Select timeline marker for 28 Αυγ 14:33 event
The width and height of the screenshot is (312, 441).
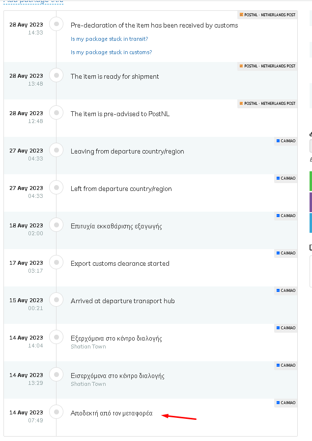tap(57, 24)
